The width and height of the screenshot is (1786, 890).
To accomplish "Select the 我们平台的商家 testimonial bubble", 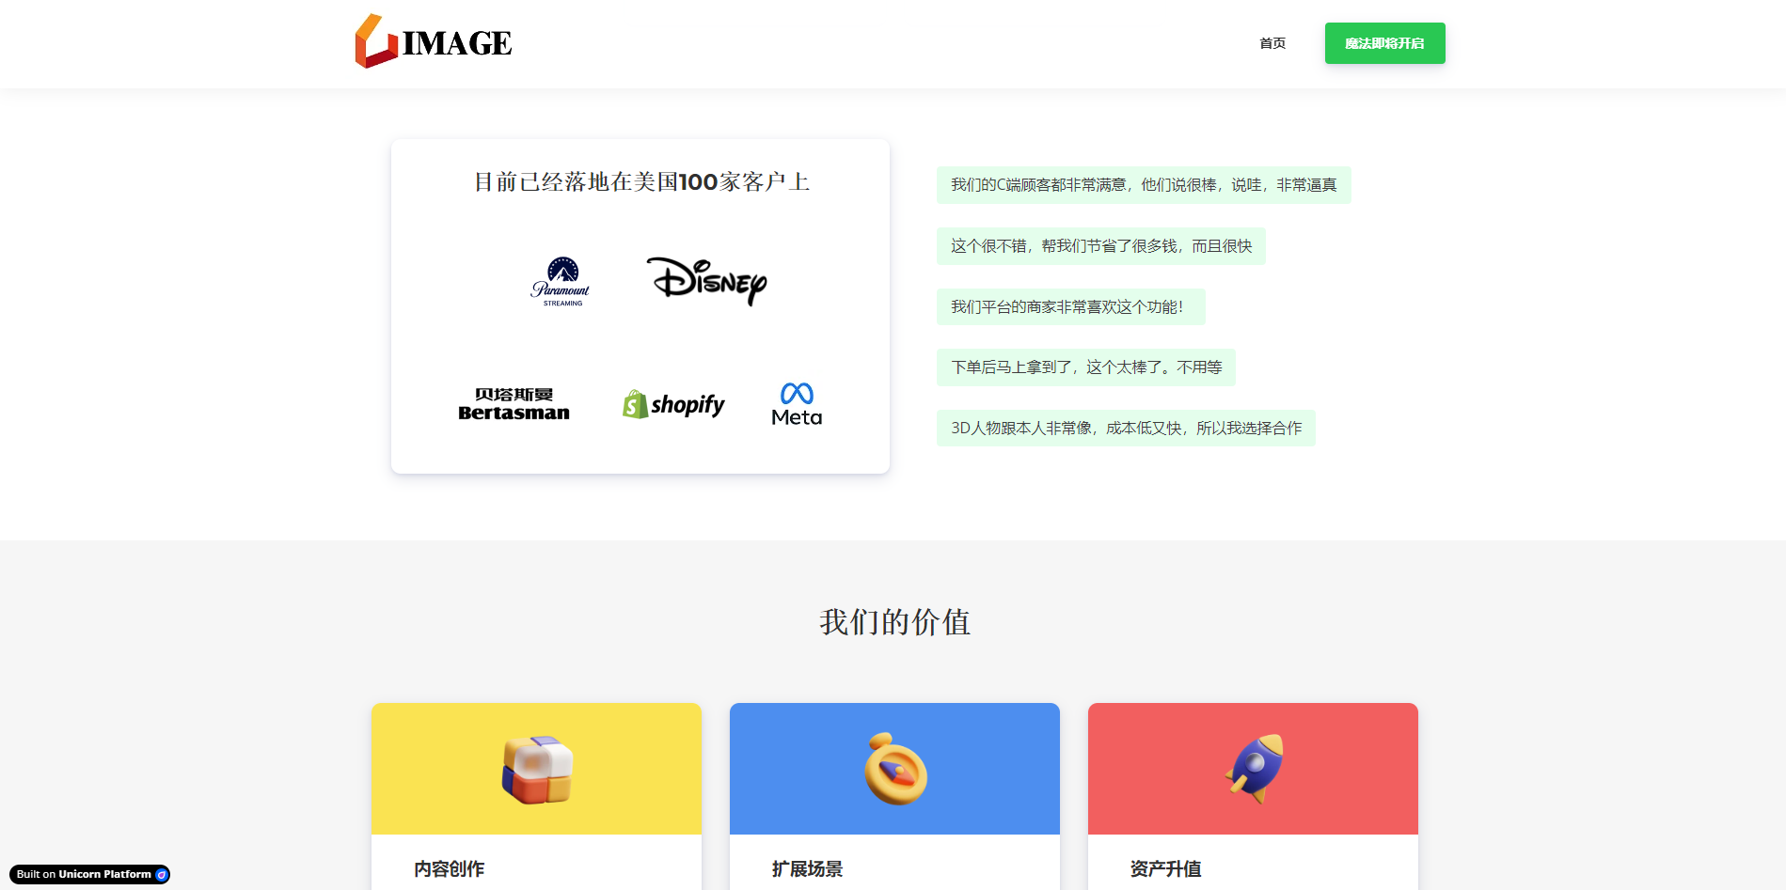I will 1069,307.
